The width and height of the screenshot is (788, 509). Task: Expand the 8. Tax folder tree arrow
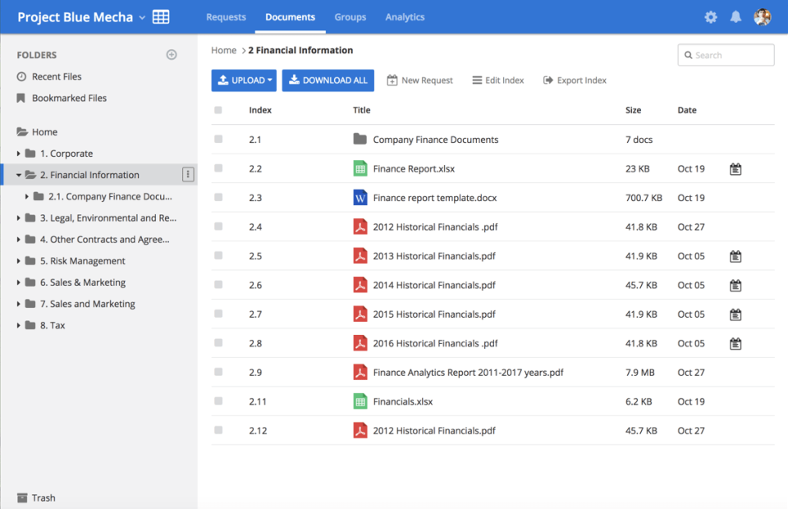(x=19, y=326)
